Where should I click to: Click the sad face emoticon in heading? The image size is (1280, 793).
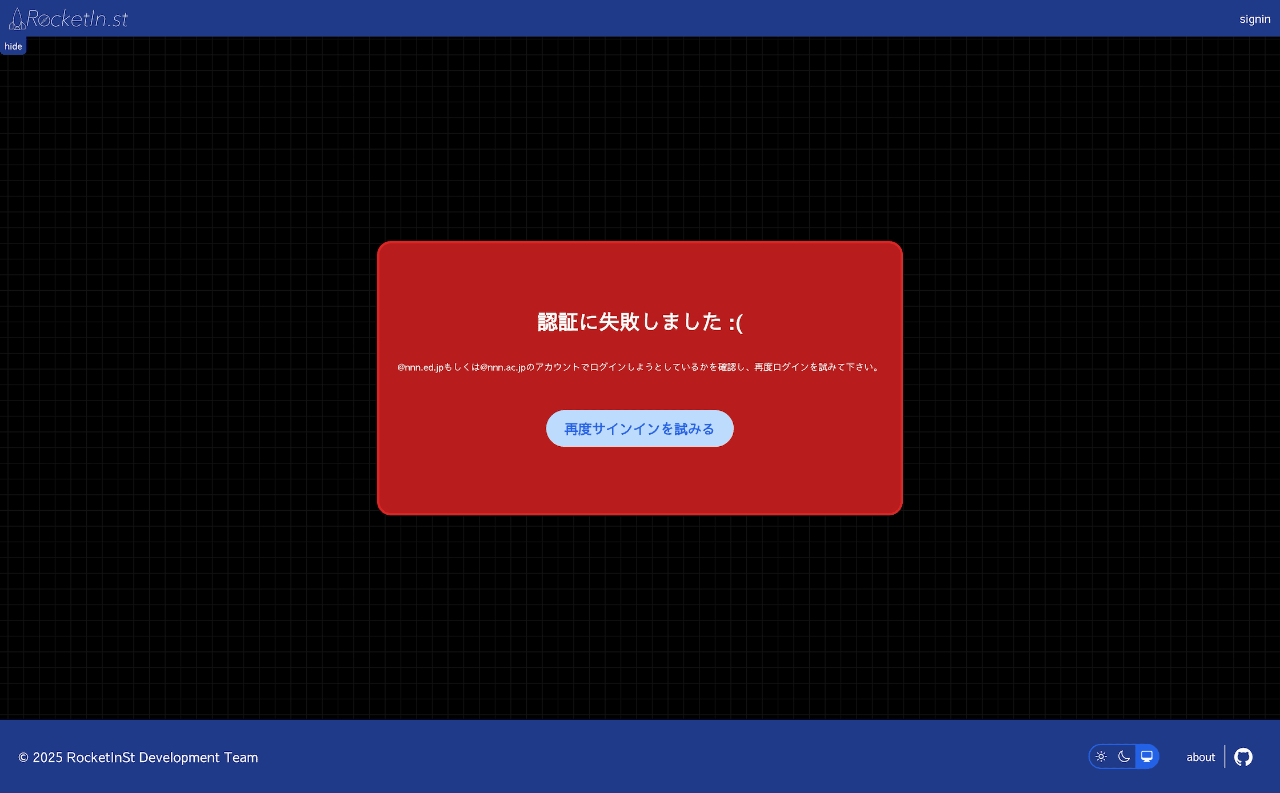click(x=736, y=323)
